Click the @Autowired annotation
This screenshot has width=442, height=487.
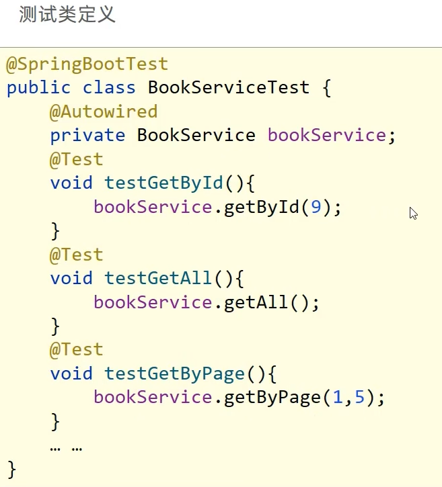[x=104, y=112]
